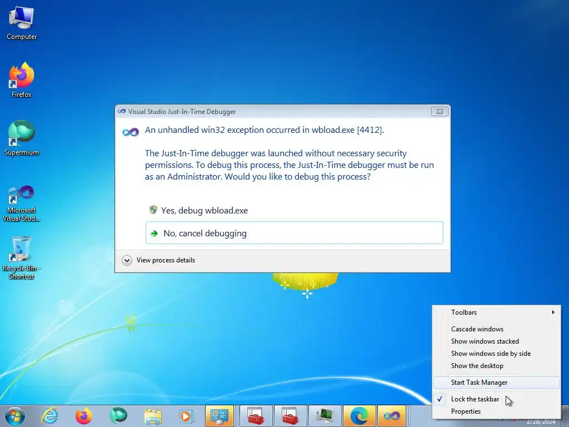Screen dimensions: 569x427
Task: Switch to Control Panel taskbar button
Action: pyautogui.click(x=219, y=416)
